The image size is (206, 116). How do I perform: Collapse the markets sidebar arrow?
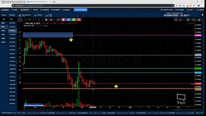click(17, 63)
